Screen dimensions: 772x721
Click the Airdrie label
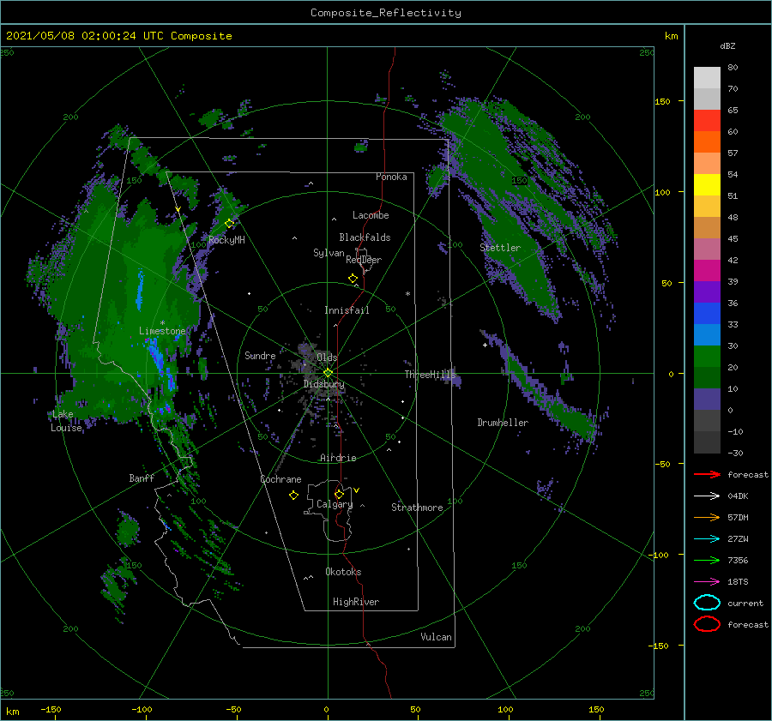coord(338,458)
